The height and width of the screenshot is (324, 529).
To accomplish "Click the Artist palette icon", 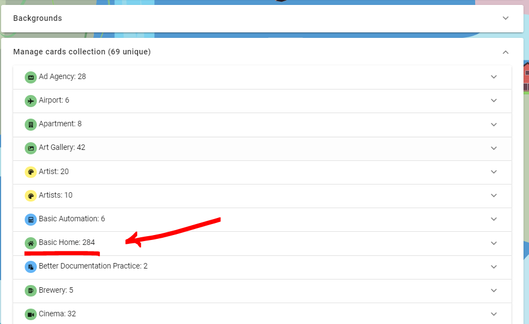I will pyautogui.click(x=31, y=172).
